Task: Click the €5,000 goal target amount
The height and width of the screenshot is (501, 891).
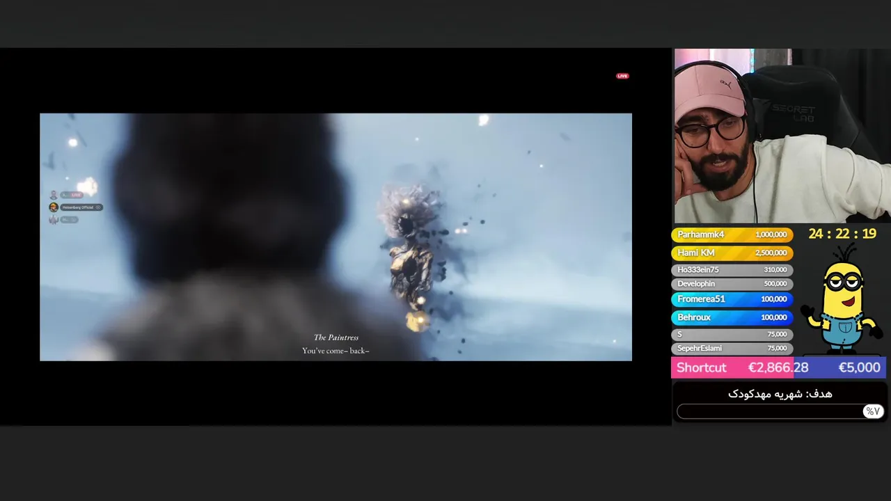Action: tap(859, 367)
